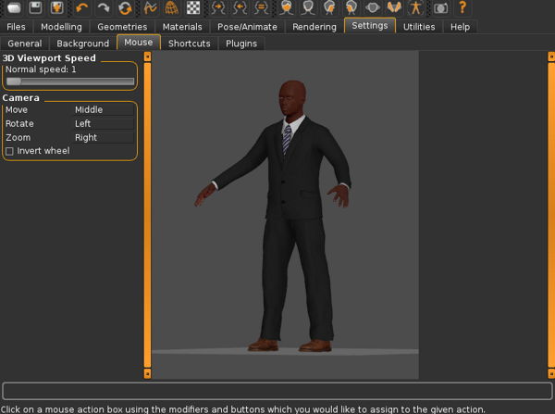555x414 pixels.
Task: Open help with the question mark icon
Action: 462,8
